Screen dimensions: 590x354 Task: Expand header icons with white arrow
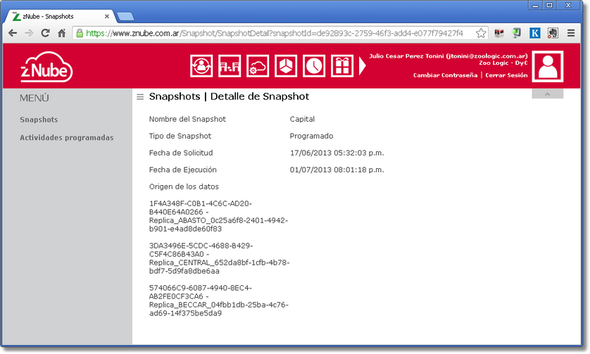point(363,65)
